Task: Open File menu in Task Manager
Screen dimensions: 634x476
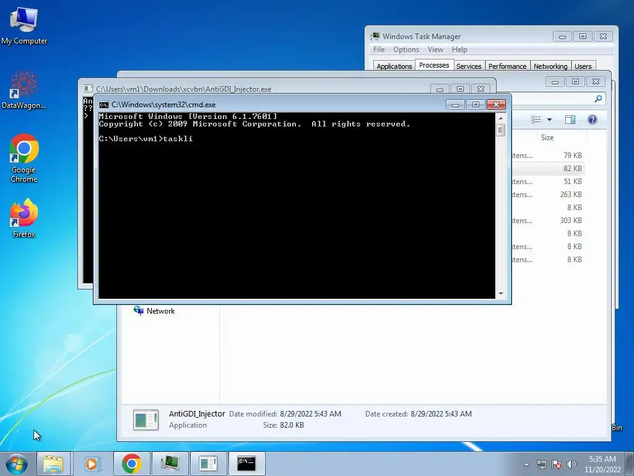Action: click(x=379, y=50)
